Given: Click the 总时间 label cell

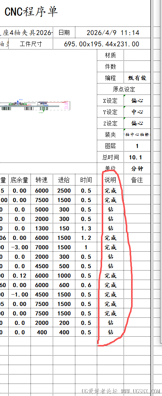Looking at the screenshot, I should 110,157.
